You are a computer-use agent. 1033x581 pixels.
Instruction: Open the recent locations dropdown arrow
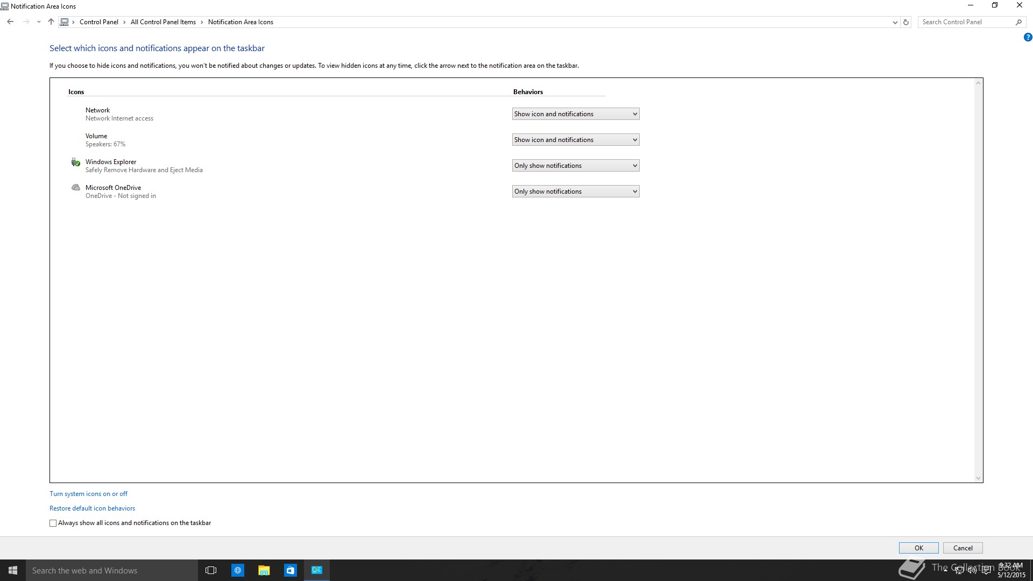tap(39, 22)
